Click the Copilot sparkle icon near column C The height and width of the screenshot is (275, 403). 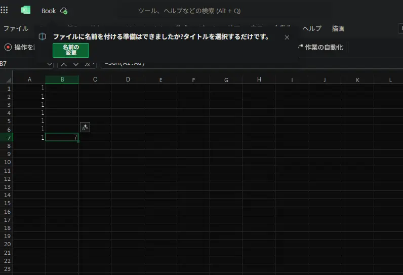85,127
